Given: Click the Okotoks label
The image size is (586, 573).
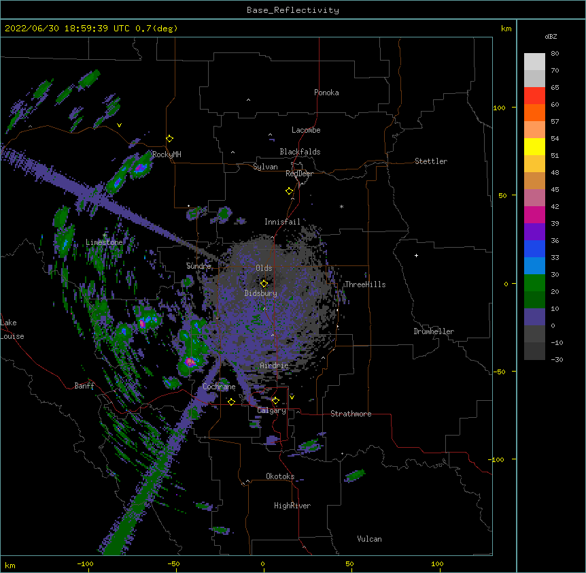Looking at the screenshot, I should coord(280,476).
